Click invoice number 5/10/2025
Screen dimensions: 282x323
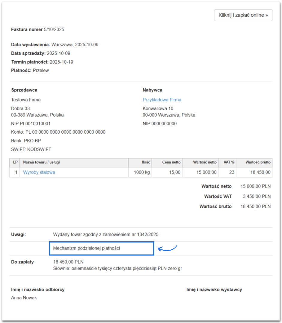54,30
